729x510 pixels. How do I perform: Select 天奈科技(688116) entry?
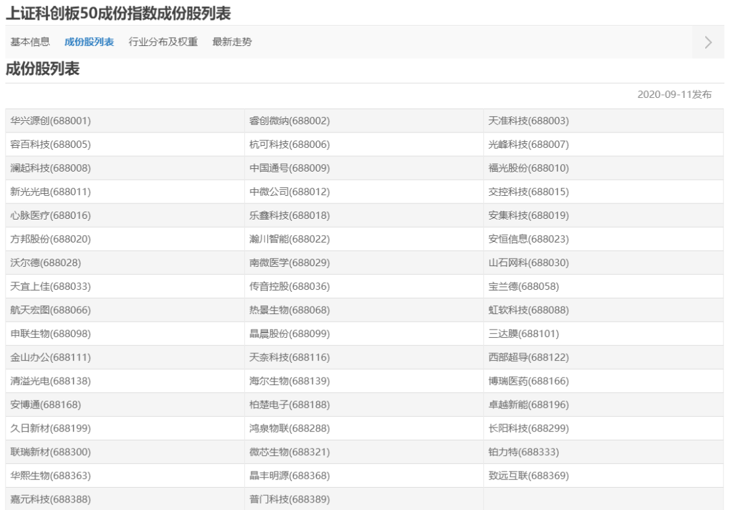pos(290,358)
